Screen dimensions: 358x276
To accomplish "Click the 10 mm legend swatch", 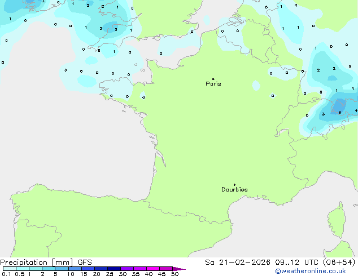I will click(x=75, y=269).
